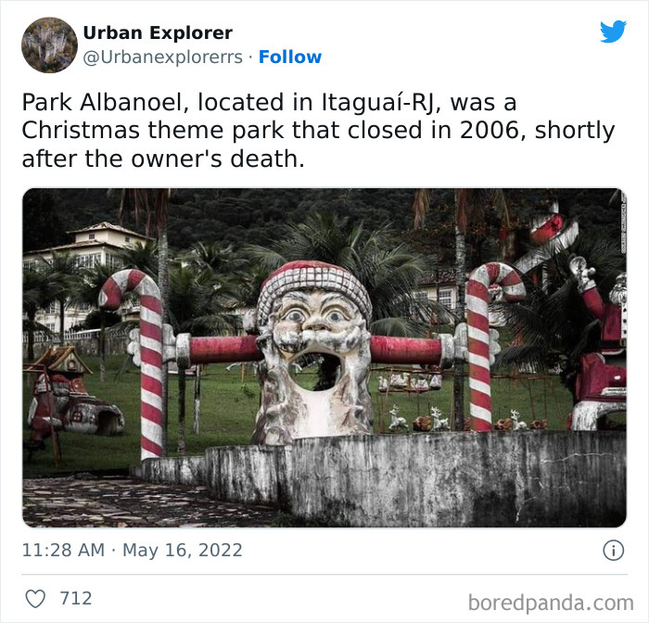The height and width of the screenshot is (623, 649).
Task: Open the 11:28 AM timestamp link
Action: coord(63,551)
